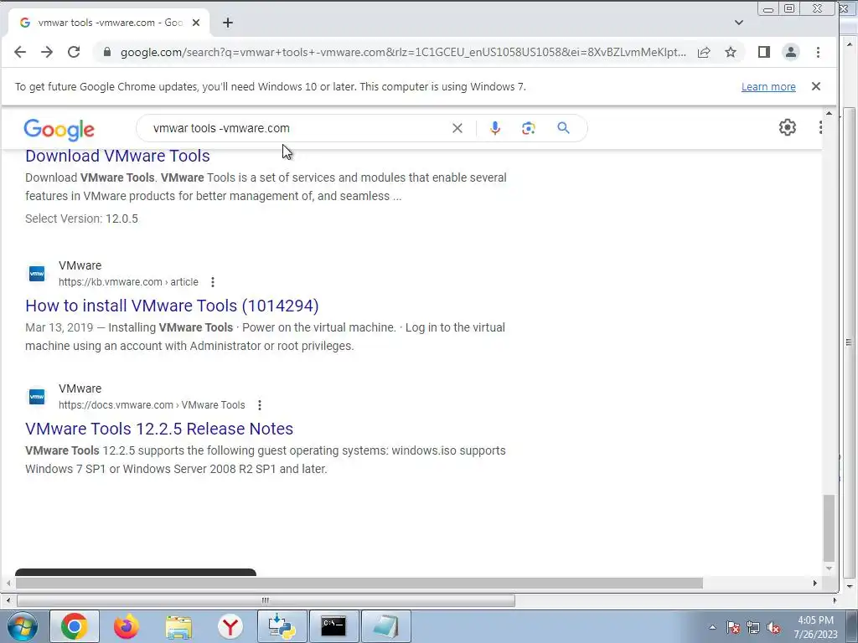
Task: Expand the tab search dropdown arrow
Action: [x=739, y=23]
